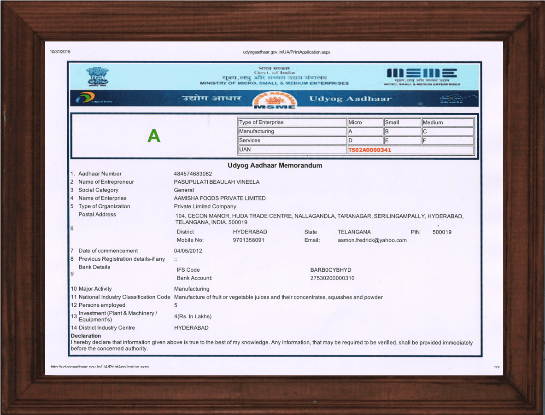Click Aadhaar number 484574683082
Screen dimensions: 545x415
click(x=193, y=174)
